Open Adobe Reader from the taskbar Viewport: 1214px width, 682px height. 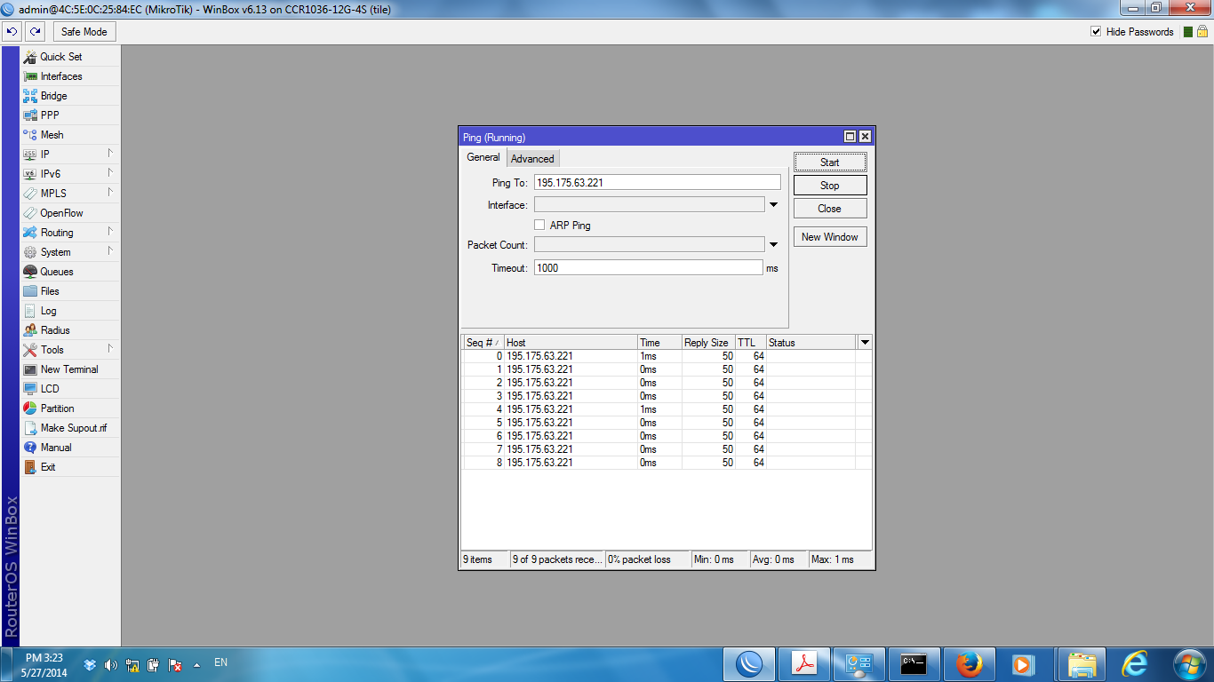click(x=803, y=664)
